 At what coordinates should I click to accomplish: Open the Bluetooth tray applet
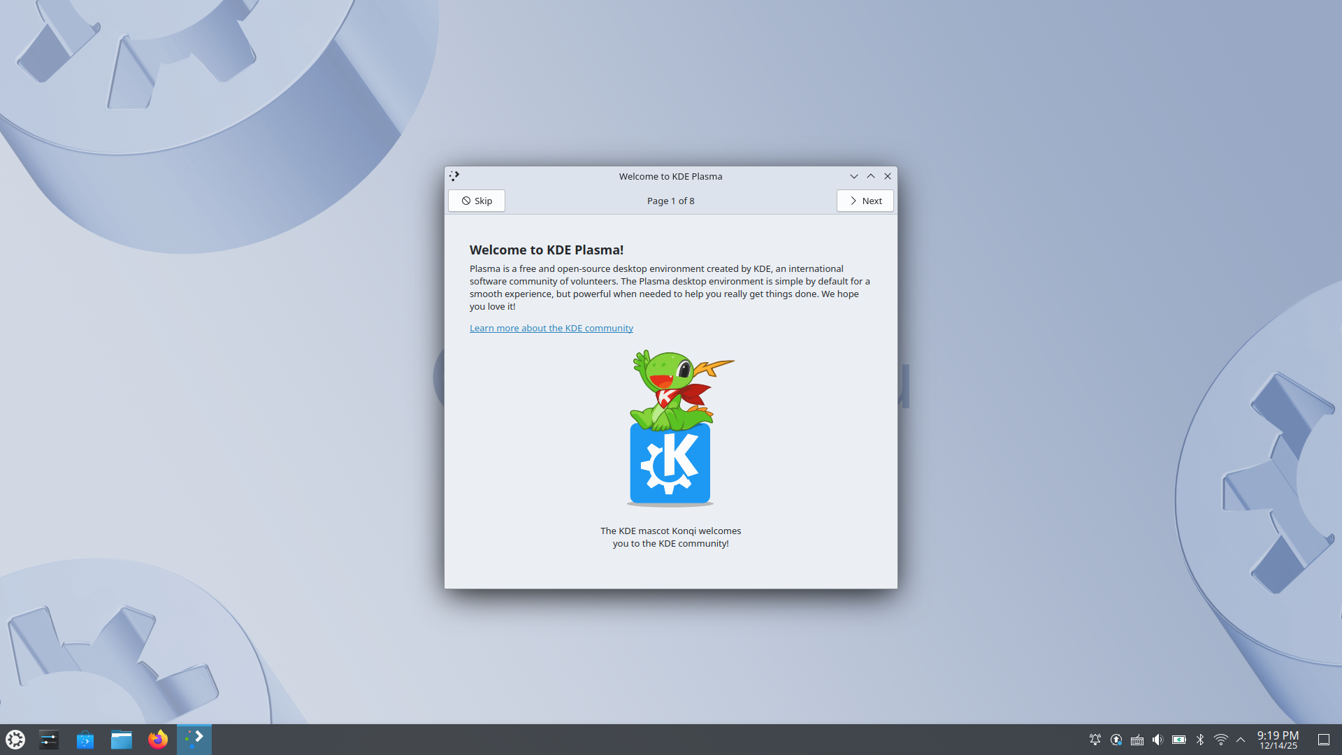click(x=1200, y=740)
